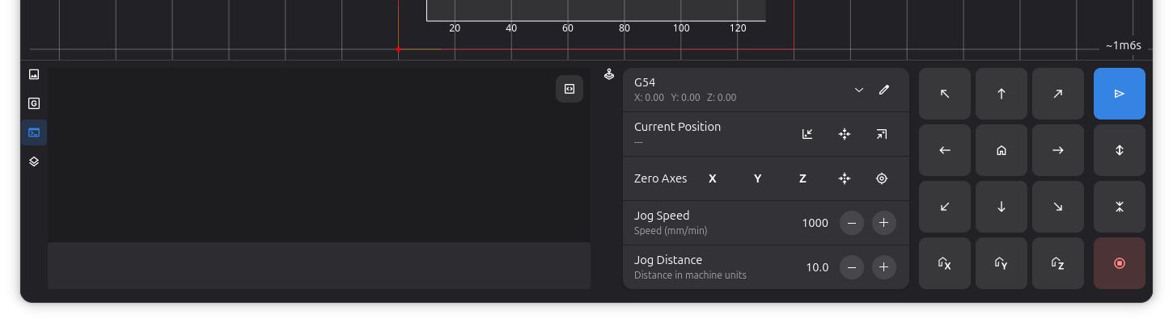1173x323 pixels.
Task: Zero the Y axis
Action: (758, 178)
